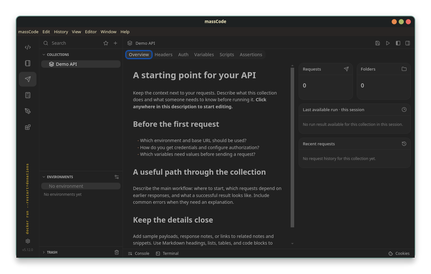Image resolution: width=431 pixels, height=274 pixels.
Task: Collapse the COLLECTIONS section chevron
Action: pos(44,55)
